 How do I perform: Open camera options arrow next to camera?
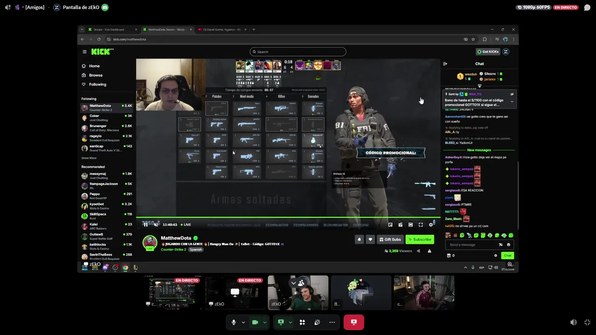click(x=264, y=322)
